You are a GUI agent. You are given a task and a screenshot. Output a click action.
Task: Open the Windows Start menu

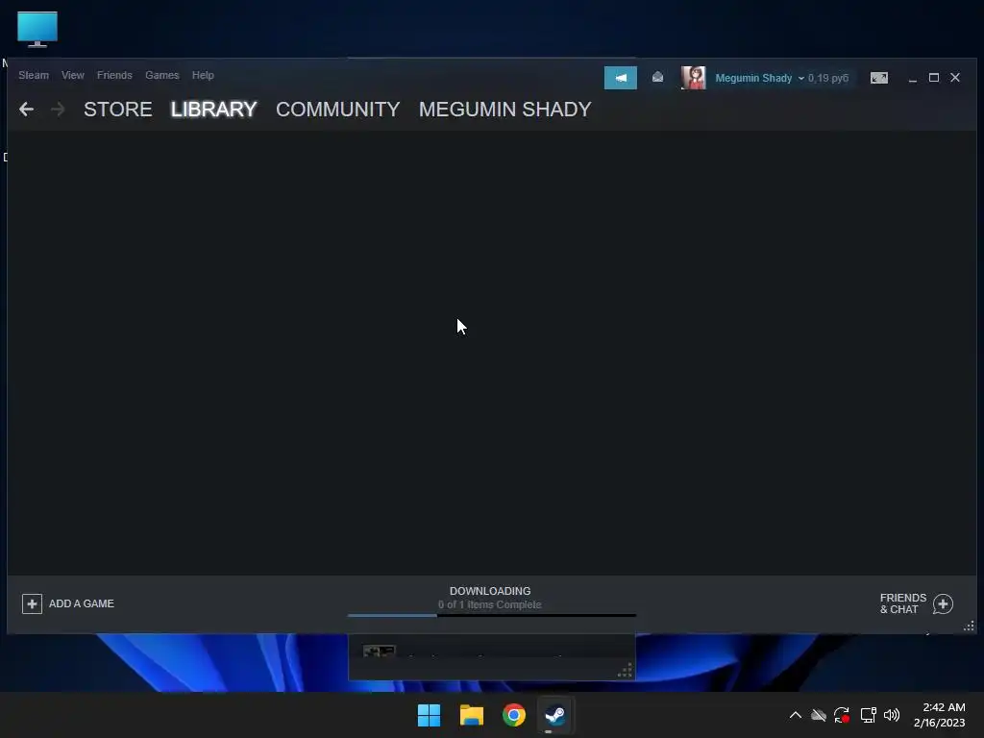(430, 715)
